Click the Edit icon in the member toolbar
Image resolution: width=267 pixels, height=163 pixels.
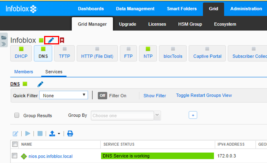point(15,134)
